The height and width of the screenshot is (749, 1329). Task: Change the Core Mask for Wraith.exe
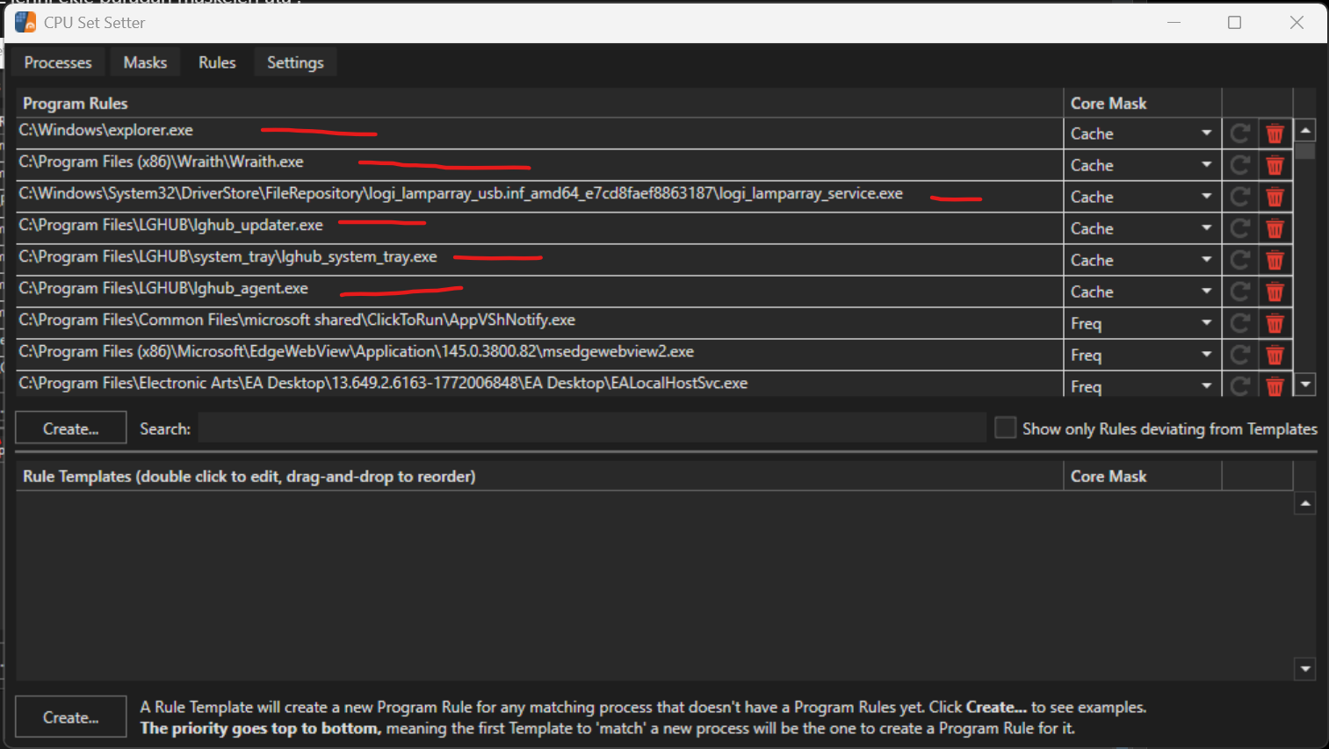[x=1142, y=165]
